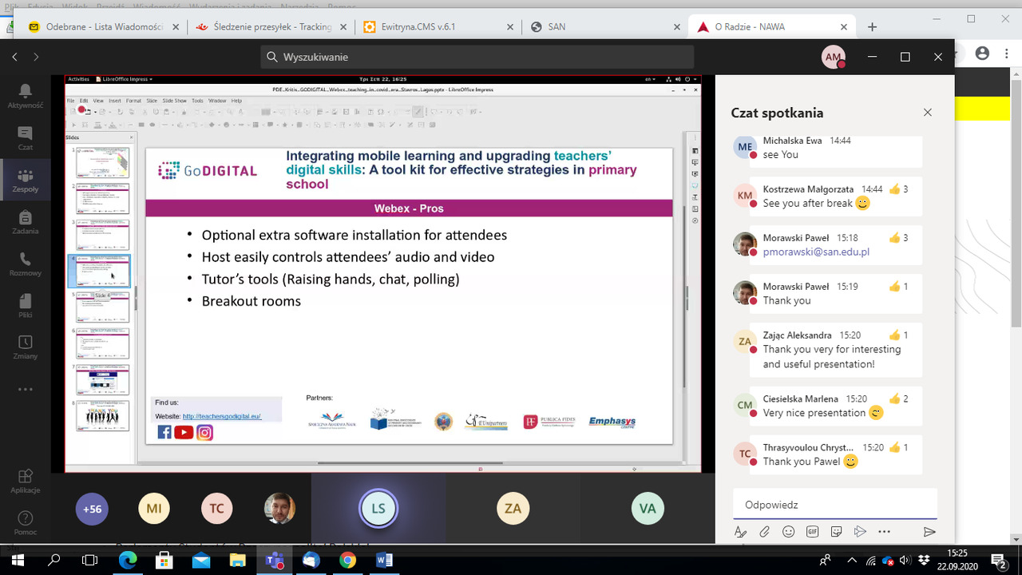Click the 'Czat spotkania' heading

[x=777, y=113]
